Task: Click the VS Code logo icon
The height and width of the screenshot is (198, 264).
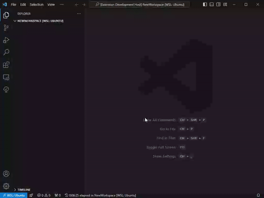Action: [x=5, y=4]
